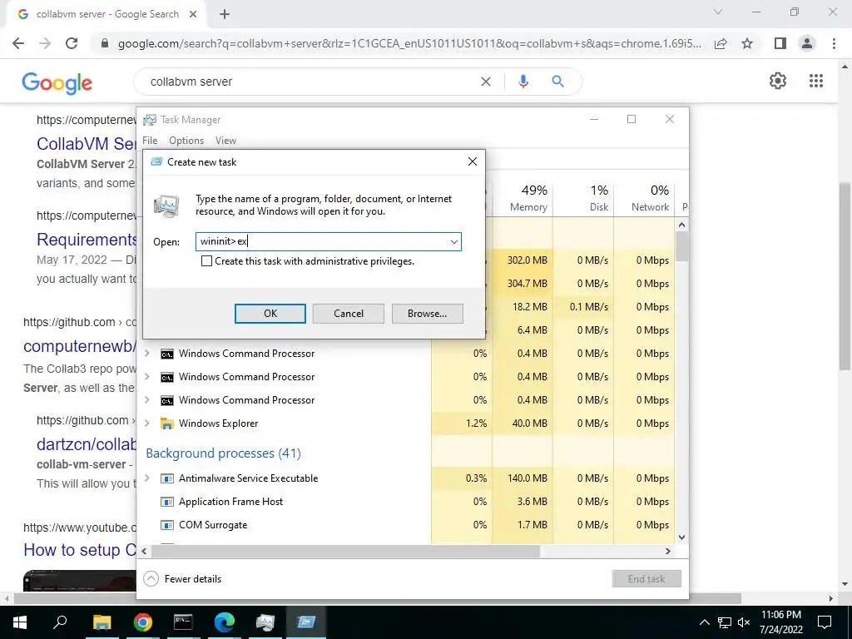Click Cancel in Create new task dialog

[x=349, y=314]
